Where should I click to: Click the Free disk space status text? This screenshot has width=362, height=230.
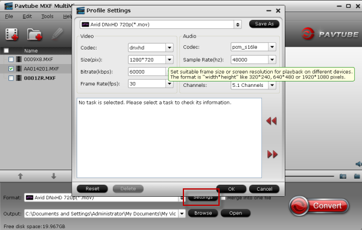(x=34, y=226)
